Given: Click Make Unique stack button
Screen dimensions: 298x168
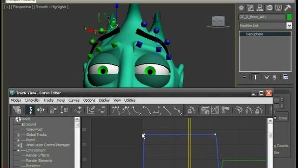Looking at the screenshot, I should click(x=266, y=77).
